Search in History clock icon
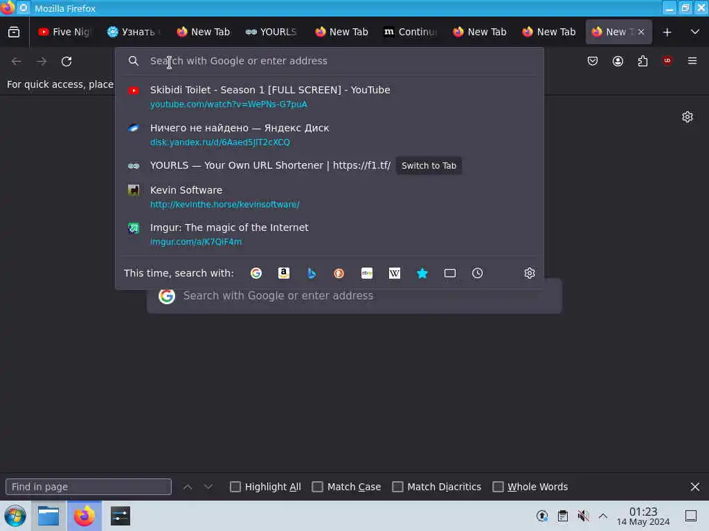This screenshot has width=709, height=531. tap(478, 273)
